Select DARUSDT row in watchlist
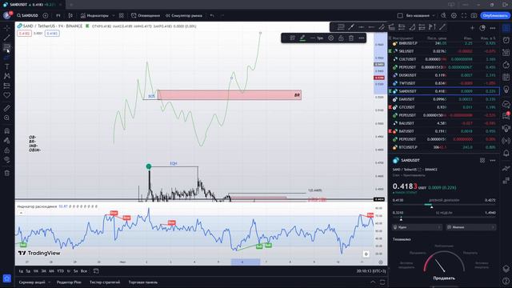This screenshot has height=288, width=512. [444, 99]
